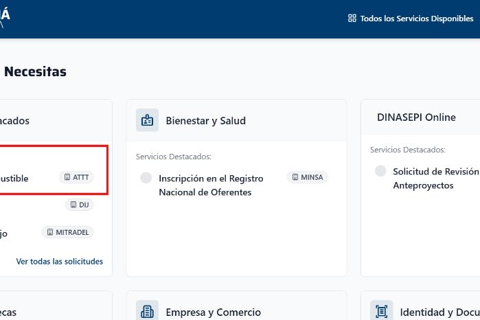Click the Identidad y Documentos scan icon
Viewport: 480px width, 320px height.
[381, 312]
